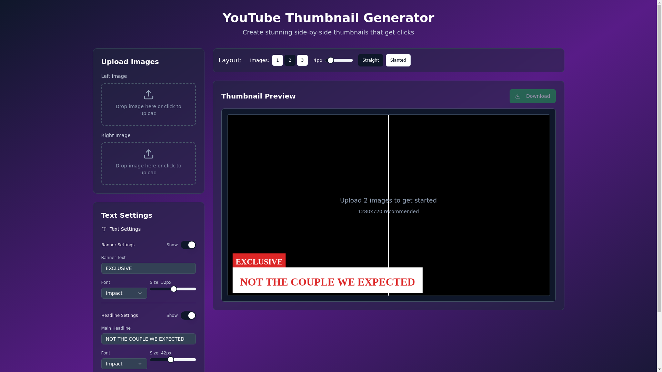
Task: Choose the Slanted divider style
Action: coord(398,60)
